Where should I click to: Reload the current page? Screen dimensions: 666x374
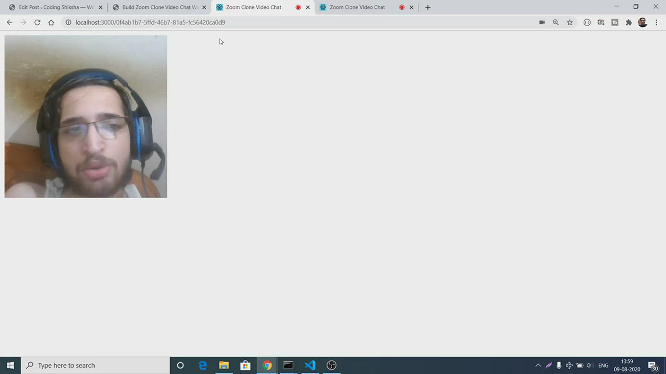point(37,23)
